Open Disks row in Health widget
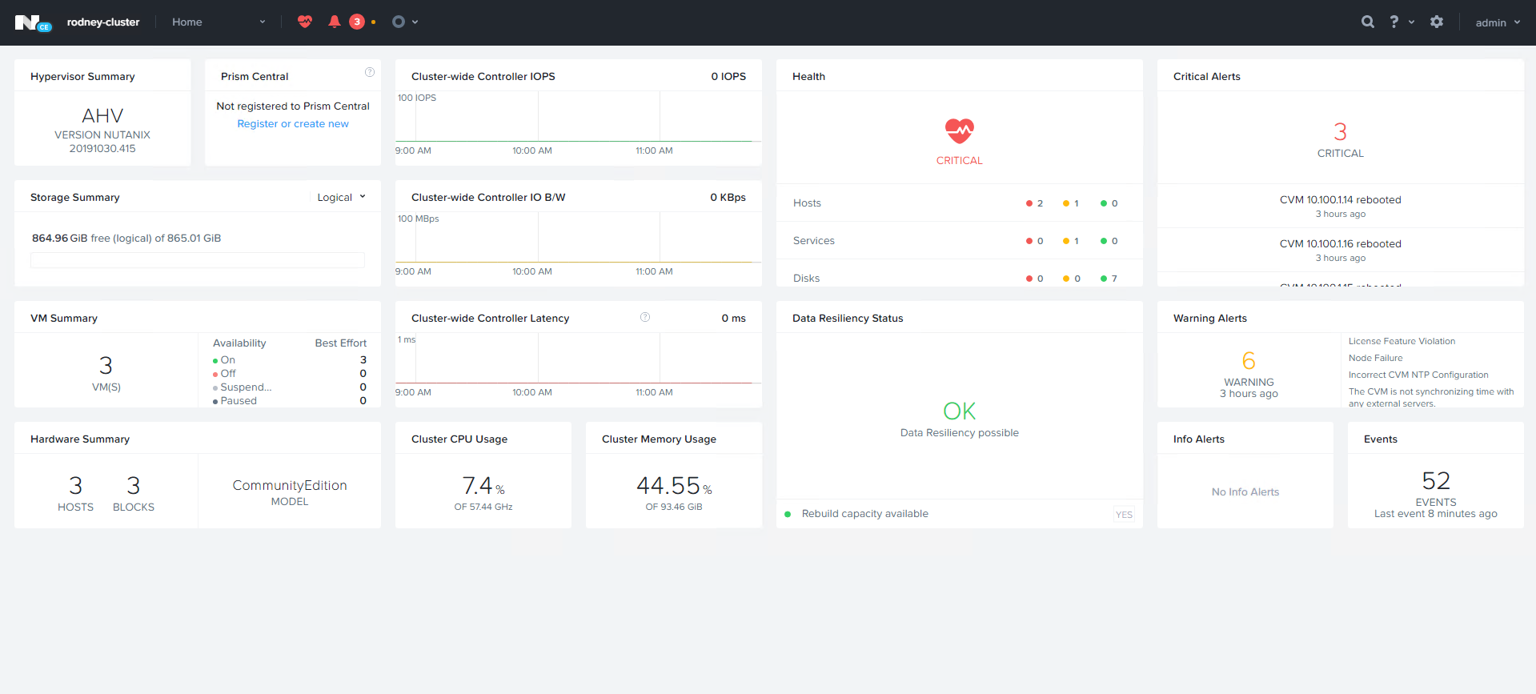The width and height of the screenshot is (1536, 694). click(x=959, y=277)
